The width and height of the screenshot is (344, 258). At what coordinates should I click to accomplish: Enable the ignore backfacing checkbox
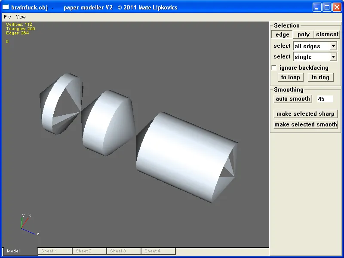click(274, 68)
